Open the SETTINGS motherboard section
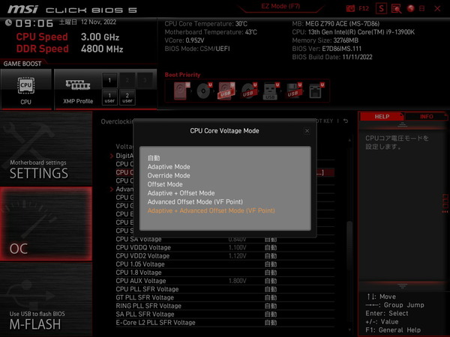The height and width of the screenshot is (337, 450). [x=46, y=148]
